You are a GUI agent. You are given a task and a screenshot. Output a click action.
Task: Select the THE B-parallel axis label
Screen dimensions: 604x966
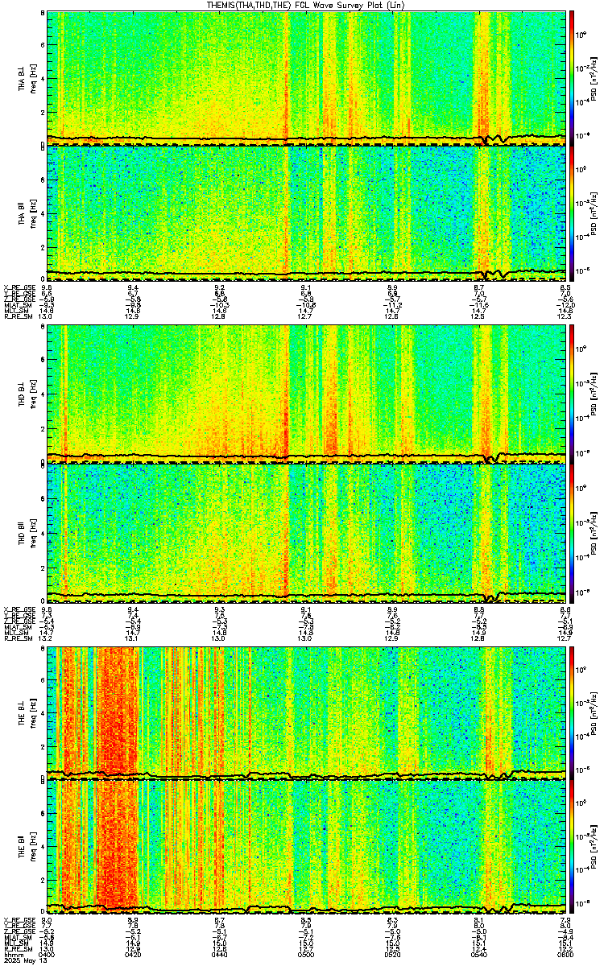click(x=23, y=846)
